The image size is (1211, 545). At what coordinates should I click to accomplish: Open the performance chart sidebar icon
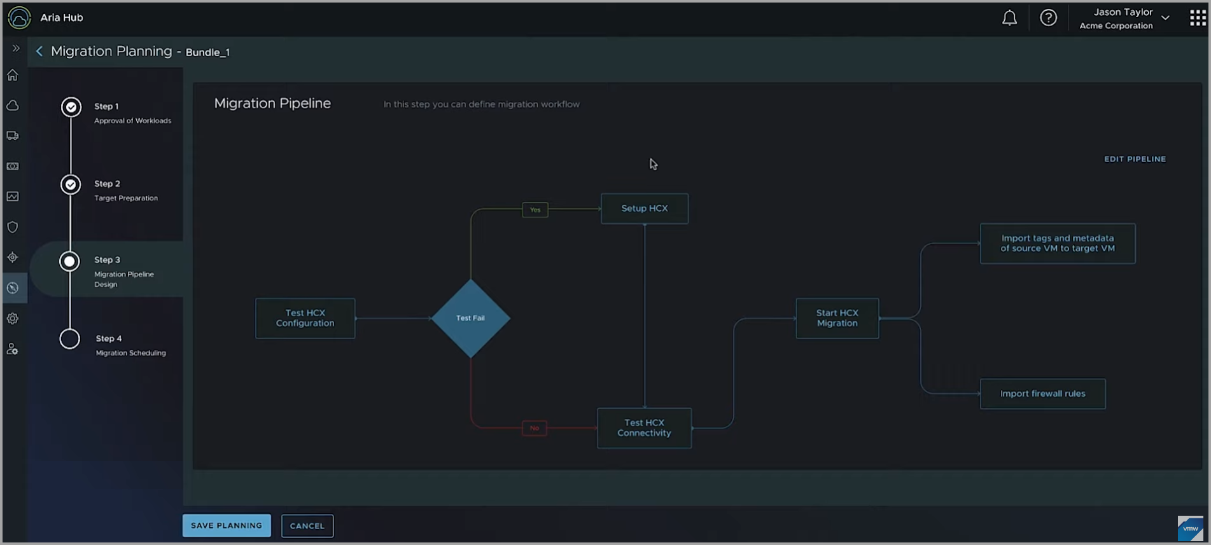13,197
